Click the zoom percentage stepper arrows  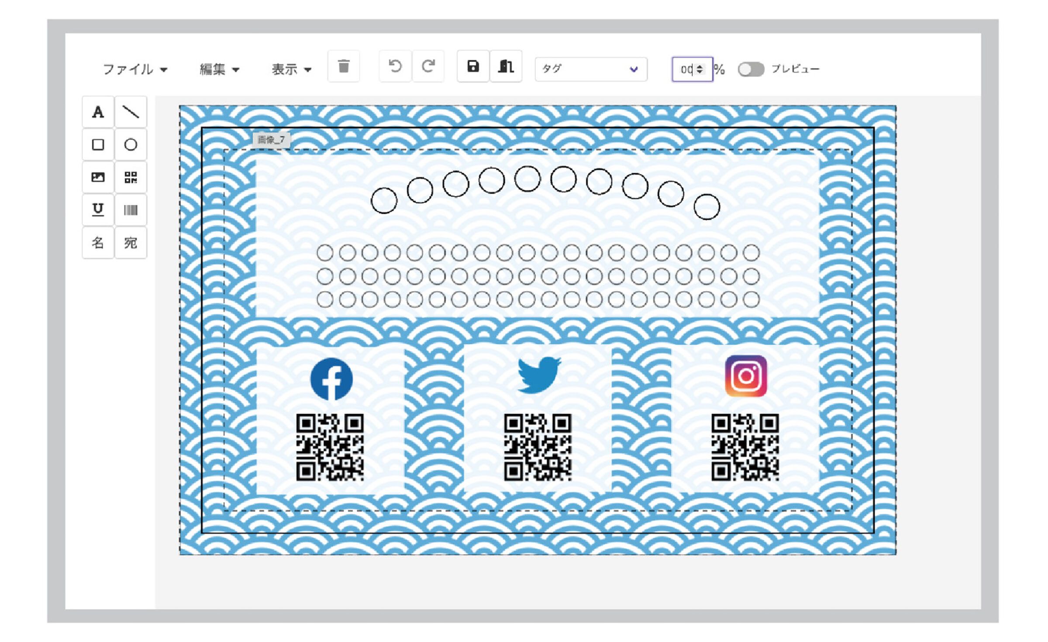pyautogui.click(x=700, y=69)
